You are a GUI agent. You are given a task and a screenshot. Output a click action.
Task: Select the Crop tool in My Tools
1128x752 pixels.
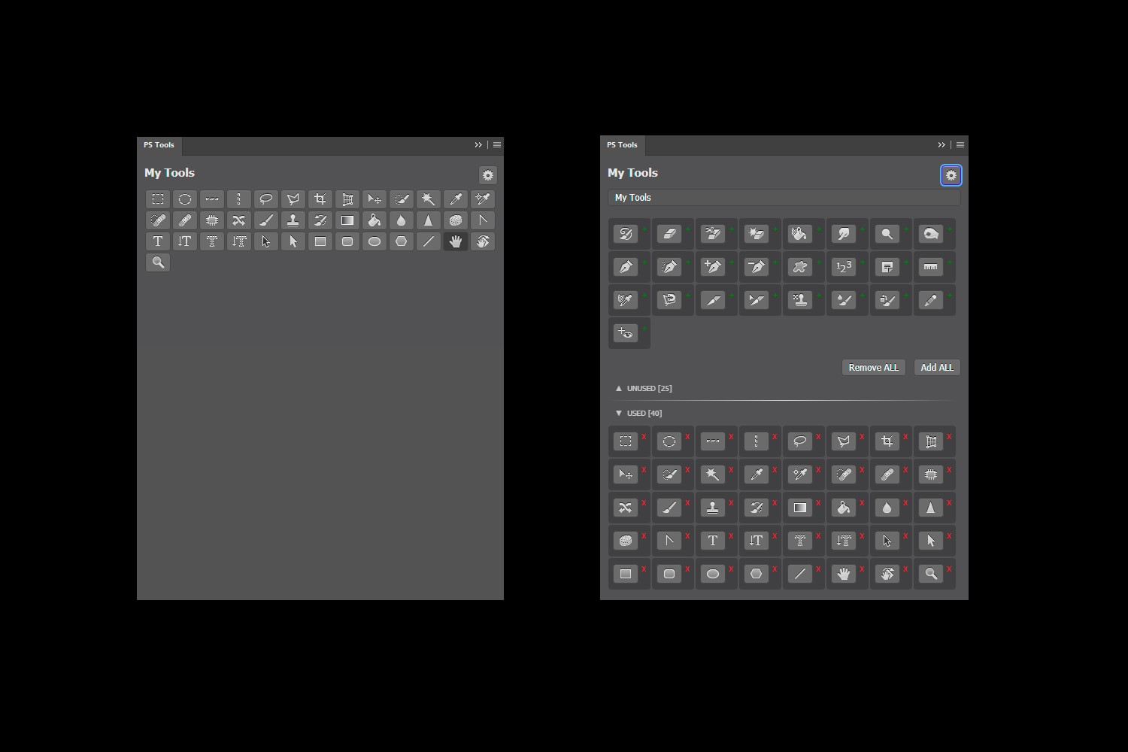pos(320,199)
